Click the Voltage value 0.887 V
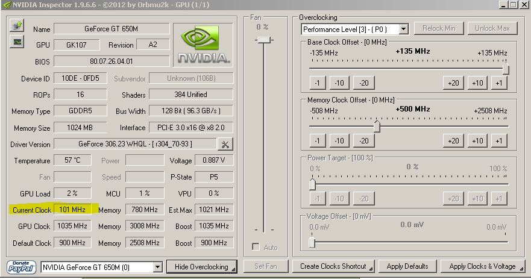The height and width of the screenshot is (279, 531). (x=214, y=160)
